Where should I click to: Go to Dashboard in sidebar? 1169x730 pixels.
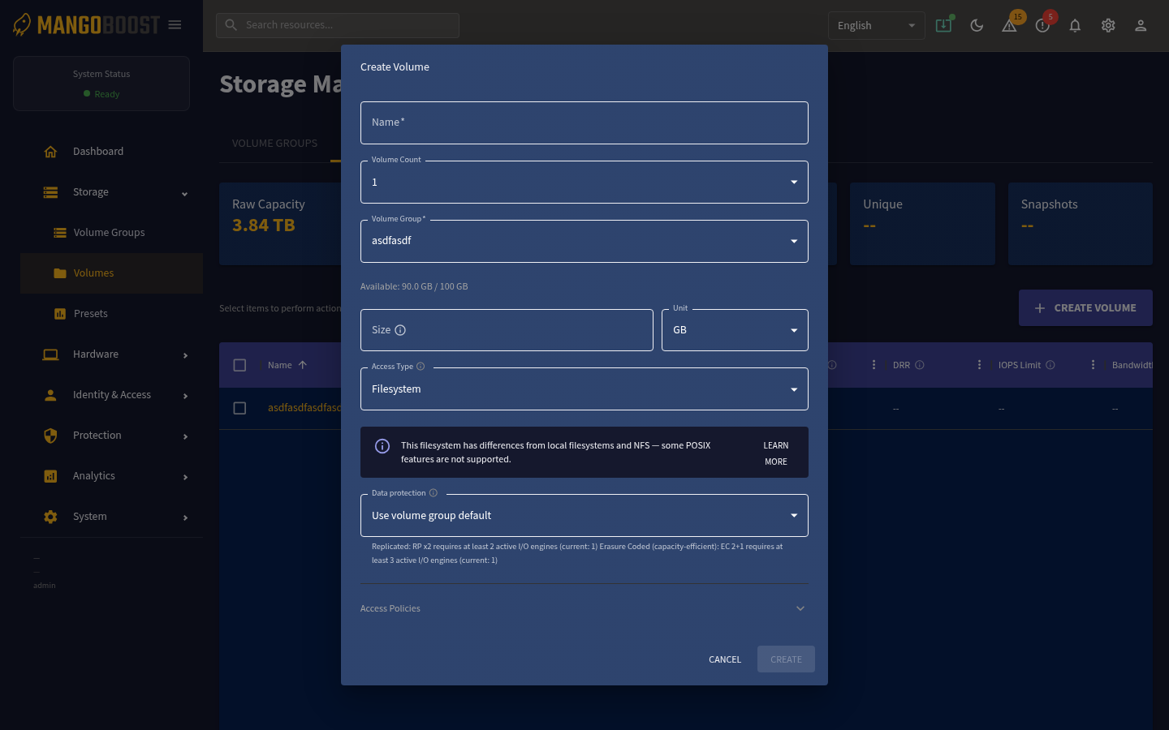pyautogui.click(x=111, y=152)
